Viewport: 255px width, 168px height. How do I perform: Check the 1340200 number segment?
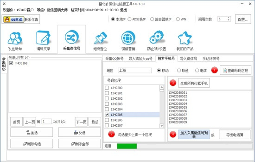pos(107,88)
